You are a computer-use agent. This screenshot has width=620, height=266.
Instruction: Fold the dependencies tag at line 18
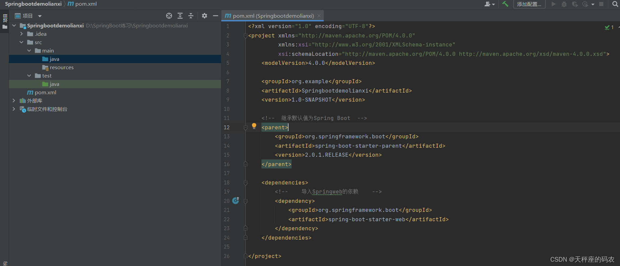245,183
